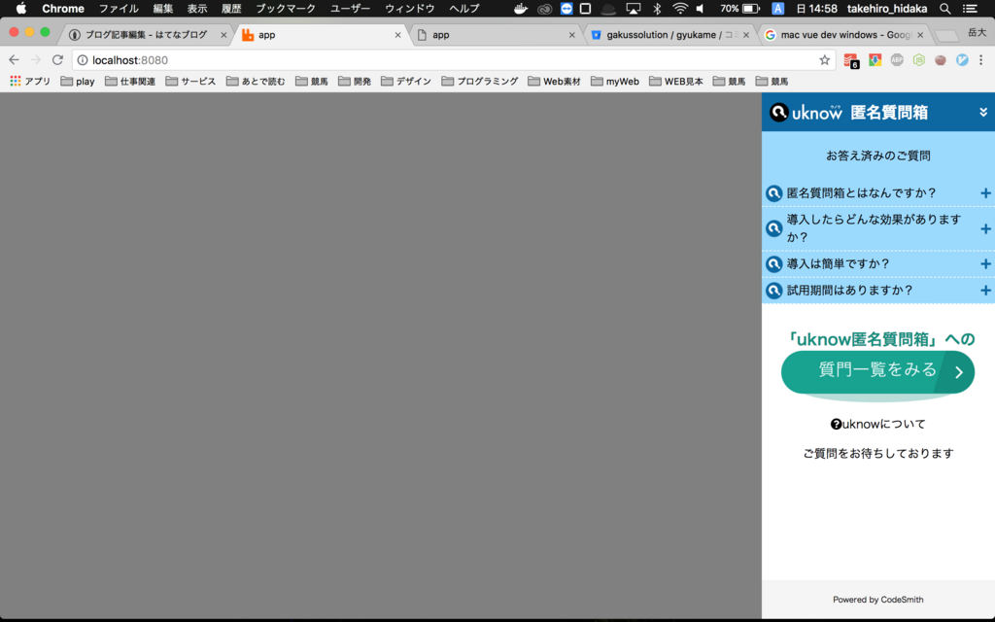995x622 pixels.
Task: Click the 試用期間はありますか？ question text
Action: 849,290
